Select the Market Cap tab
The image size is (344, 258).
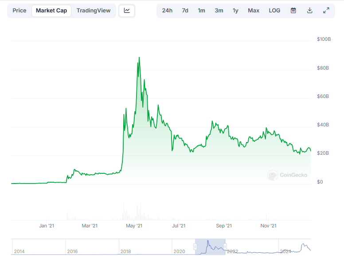pyautogui.click(x=51, y=11)
